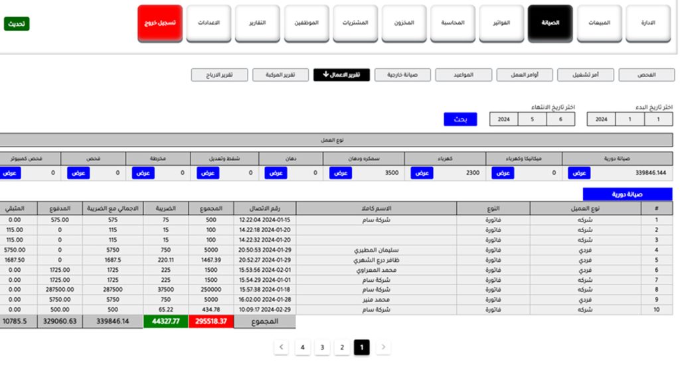Screen dimensions: 680x368
Task: Show فحص كمبيوتر entries via عرض
Action: tap(10, 172)
